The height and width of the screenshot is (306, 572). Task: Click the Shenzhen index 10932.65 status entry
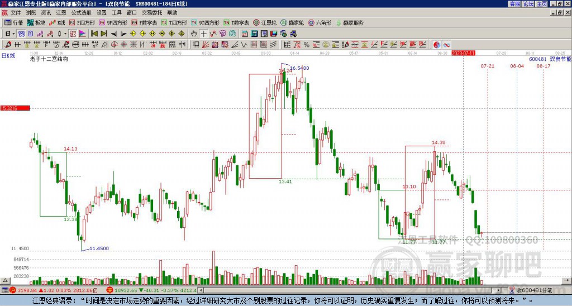[x=152, y=290]
